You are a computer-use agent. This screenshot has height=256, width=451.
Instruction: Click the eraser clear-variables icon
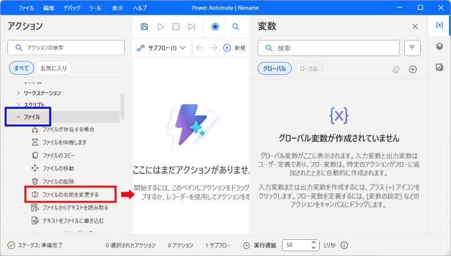(396, 69)
